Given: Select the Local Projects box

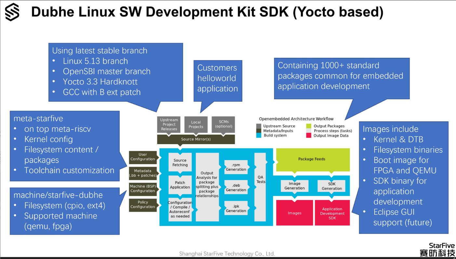Looking at the screenshot, I should [196, 124].
